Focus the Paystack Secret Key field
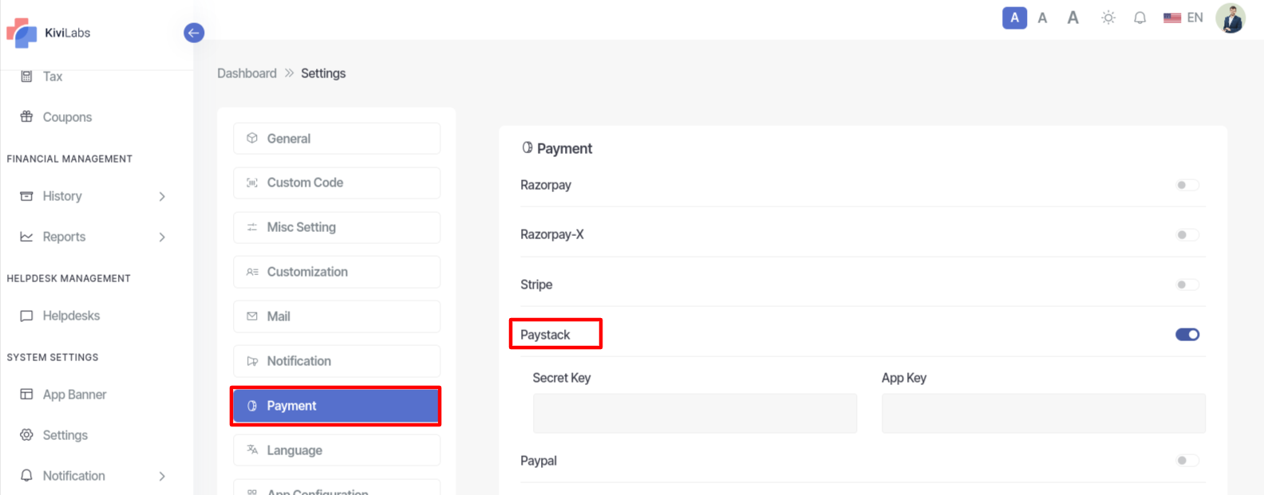Screen dimensions: 1264x495 pyautogui.click(x=695, y=413)
